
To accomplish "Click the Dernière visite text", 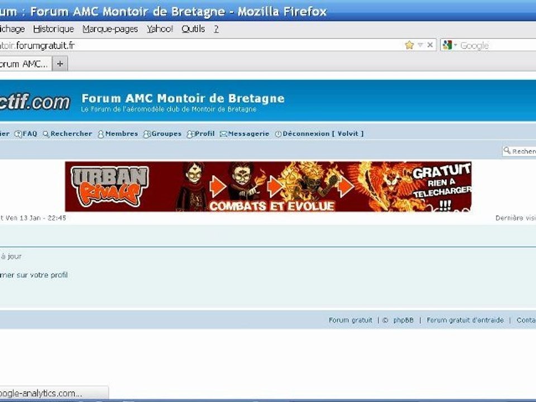I will point(515,218).
